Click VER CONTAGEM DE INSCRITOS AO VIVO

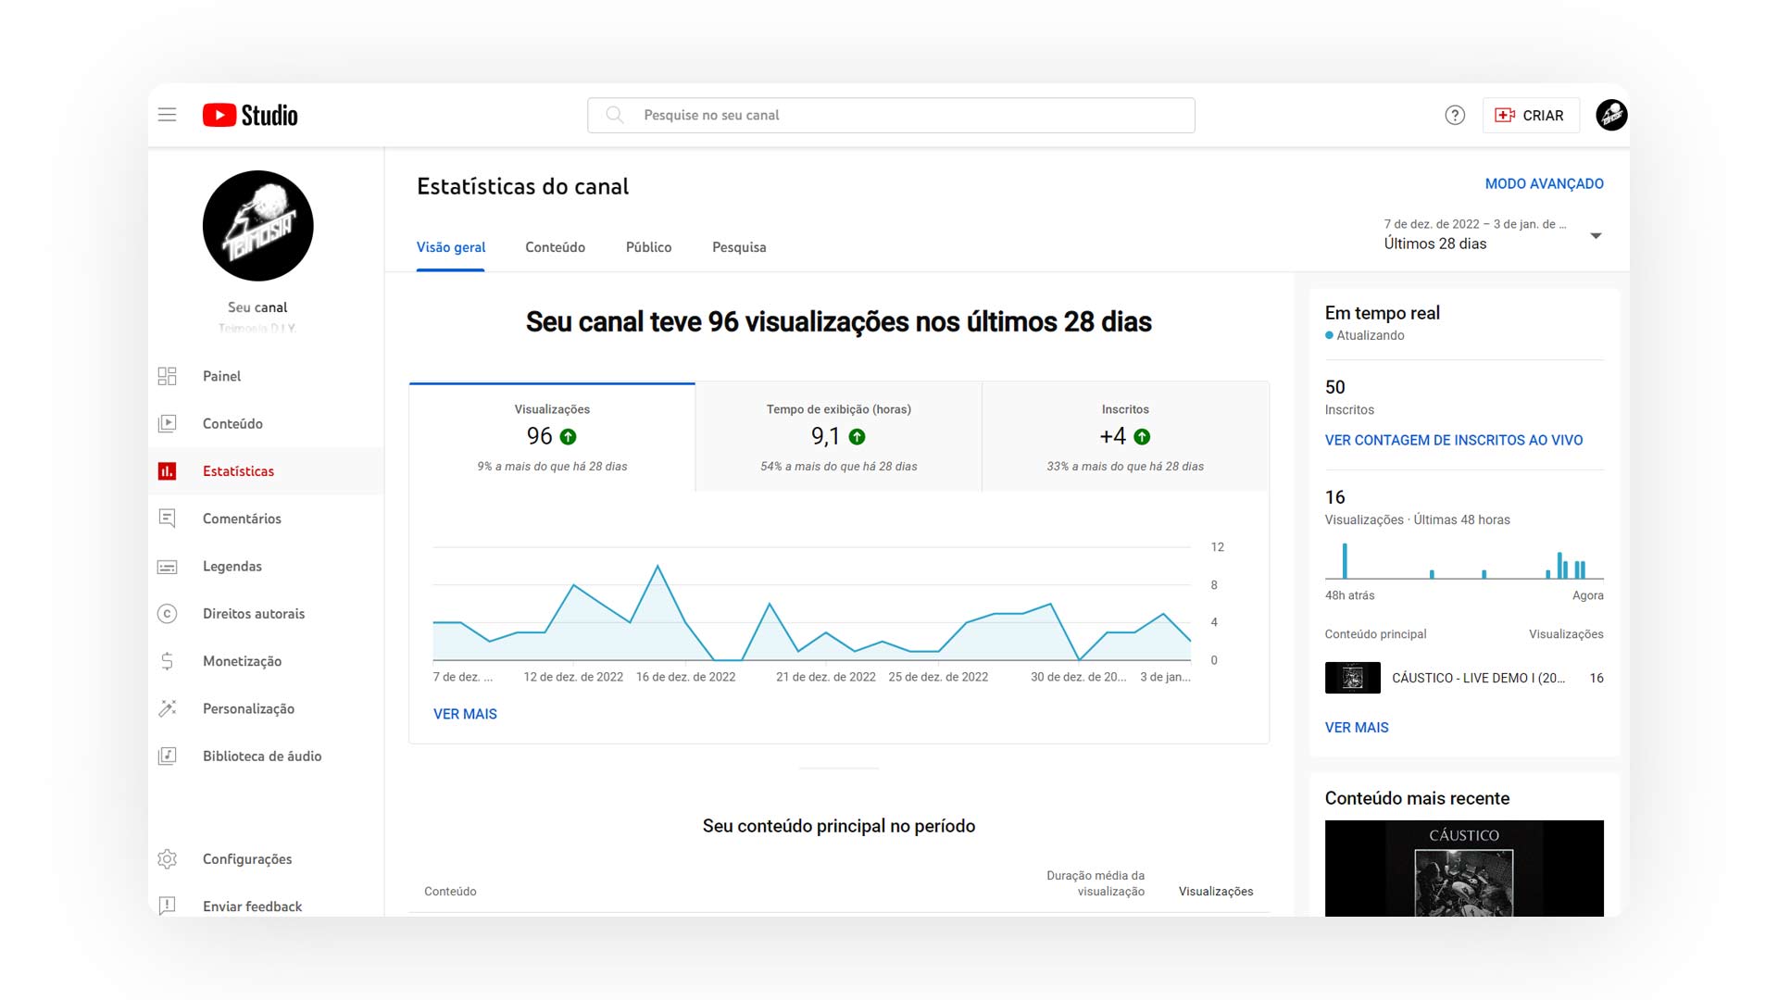click(x=1453, y=440)
